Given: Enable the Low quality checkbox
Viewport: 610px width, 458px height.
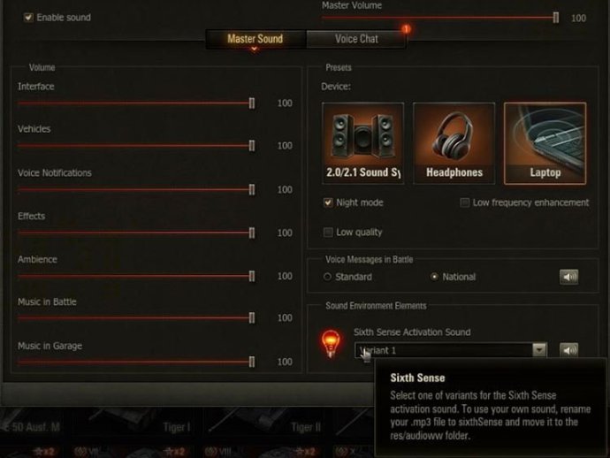Looking at the screenshot, I should (328, 233).
